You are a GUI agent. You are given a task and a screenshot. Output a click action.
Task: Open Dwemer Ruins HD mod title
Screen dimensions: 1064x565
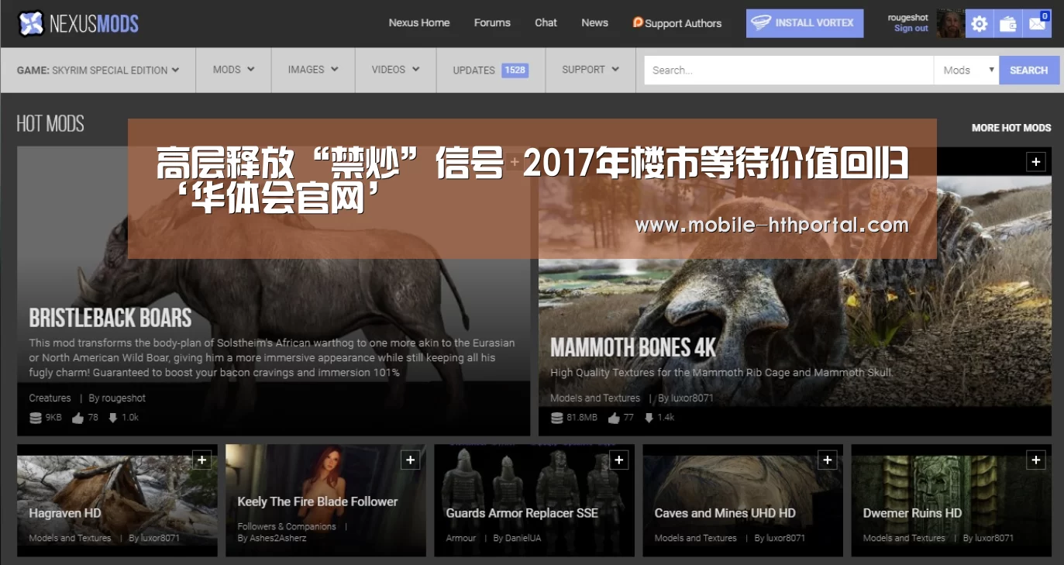click(912, 513)
